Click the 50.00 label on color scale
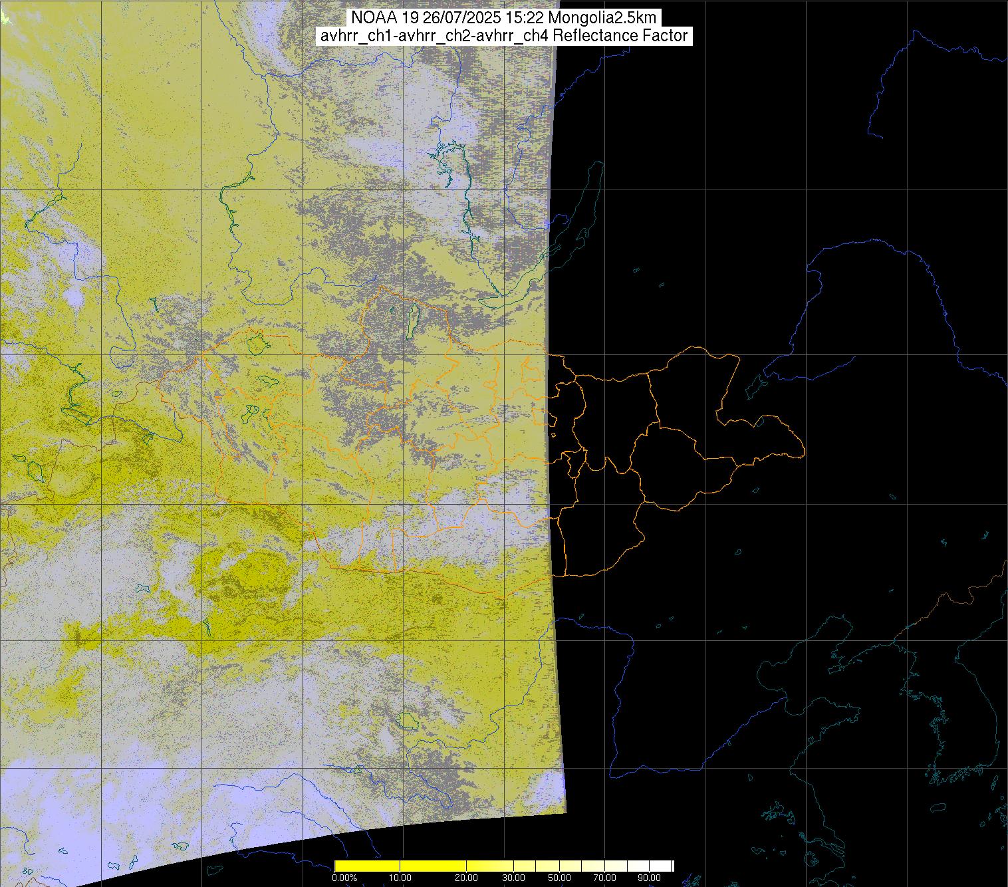 [559, 878]
